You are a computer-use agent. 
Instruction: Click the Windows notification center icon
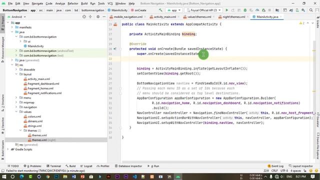pyautogui.click(x=312, y=176)
